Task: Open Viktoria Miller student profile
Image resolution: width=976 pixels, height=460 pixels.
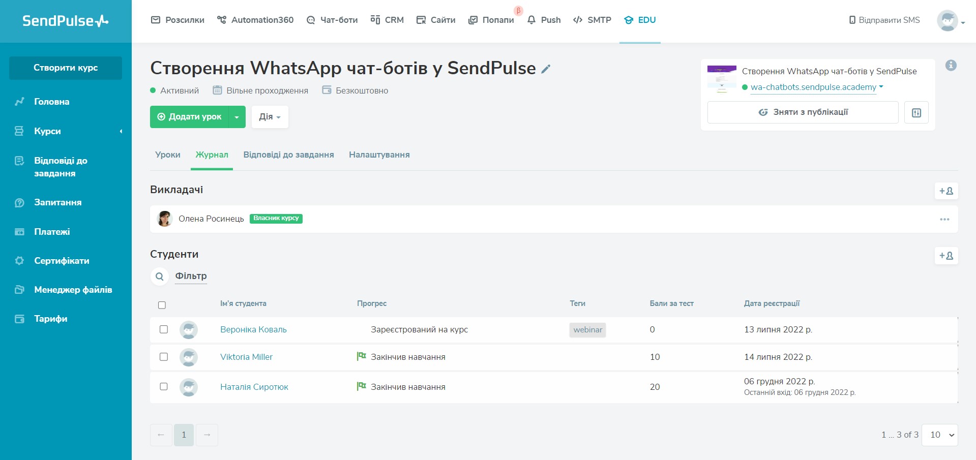Action: pos(246,357)
